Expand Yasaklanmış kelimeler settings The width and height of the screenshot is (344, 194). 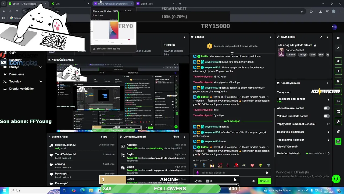[328, 140]
